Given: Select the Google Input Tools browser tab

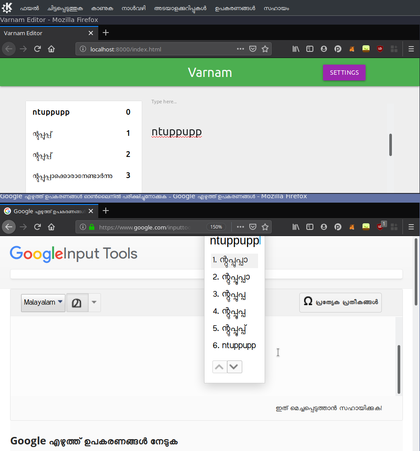Looking at the screenshot, I should pos(49,211).
